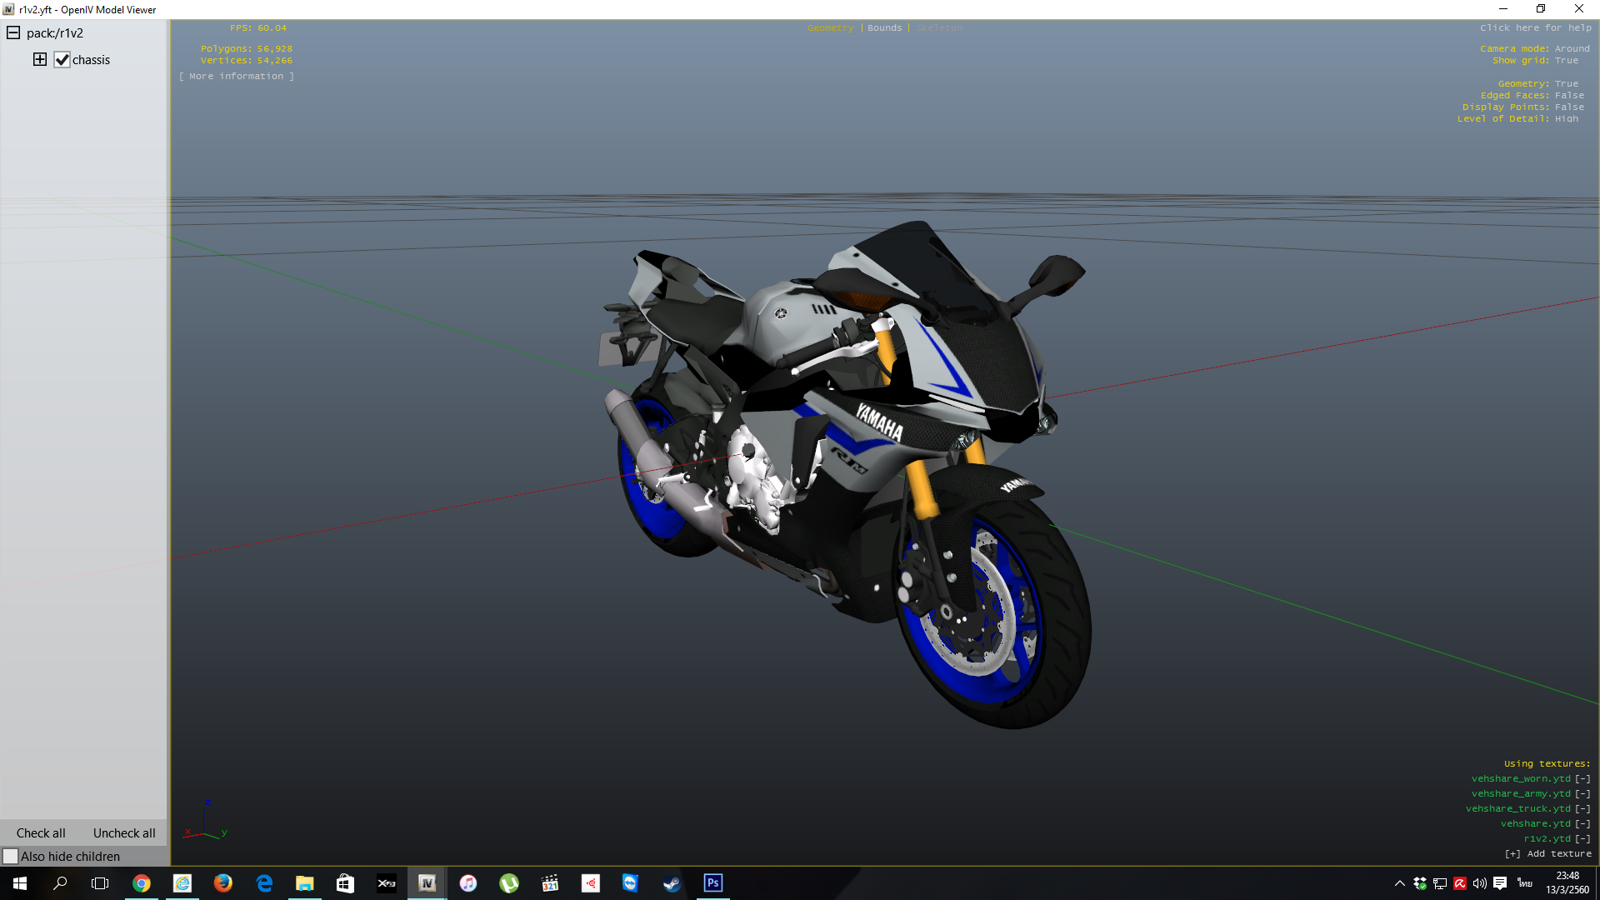Toggle the Show grid setting

click(1566, 61)
